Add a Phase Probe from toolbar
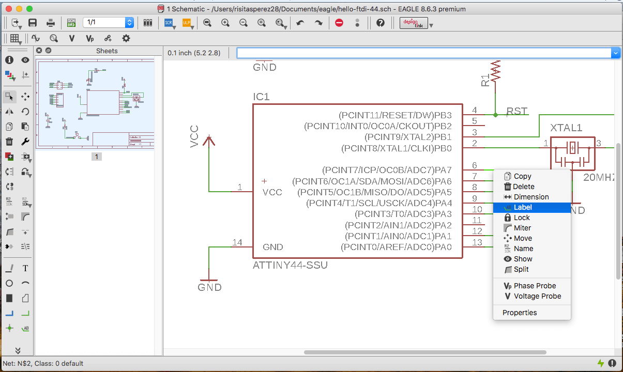 click(90, 38)
